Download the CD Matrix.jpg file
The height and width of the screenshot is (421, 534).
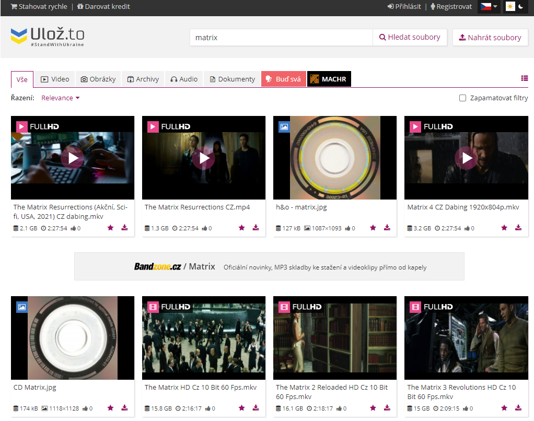(x=124, y=408)
